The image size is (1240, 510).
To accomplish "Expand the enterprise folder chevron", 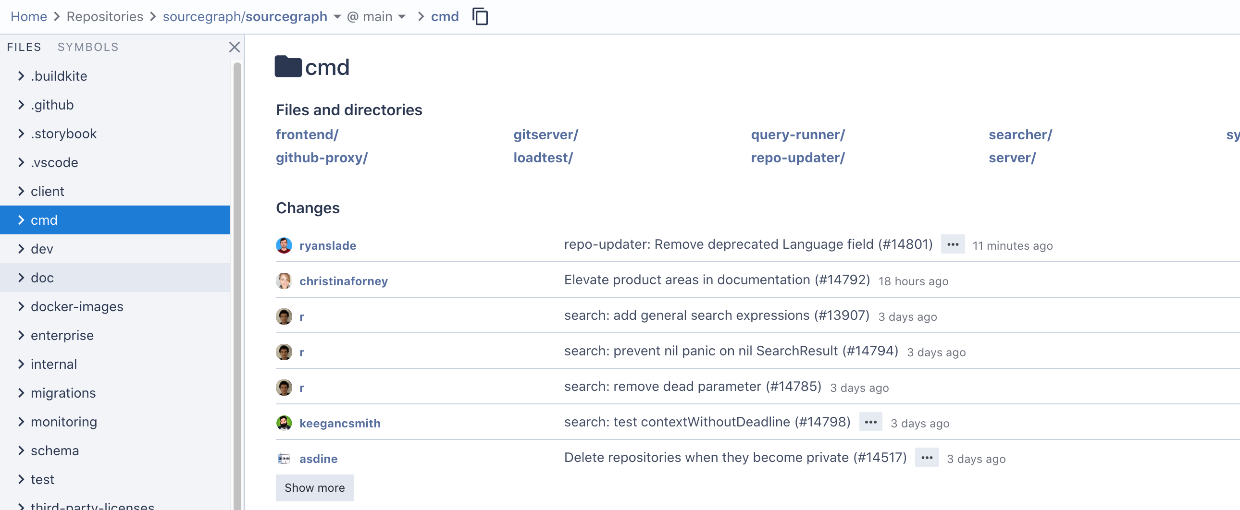I will pyautogui.click(x=21, y=336).
